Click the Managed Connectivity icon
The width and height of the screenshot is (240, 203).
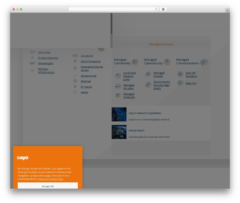[x=135, y=62]
